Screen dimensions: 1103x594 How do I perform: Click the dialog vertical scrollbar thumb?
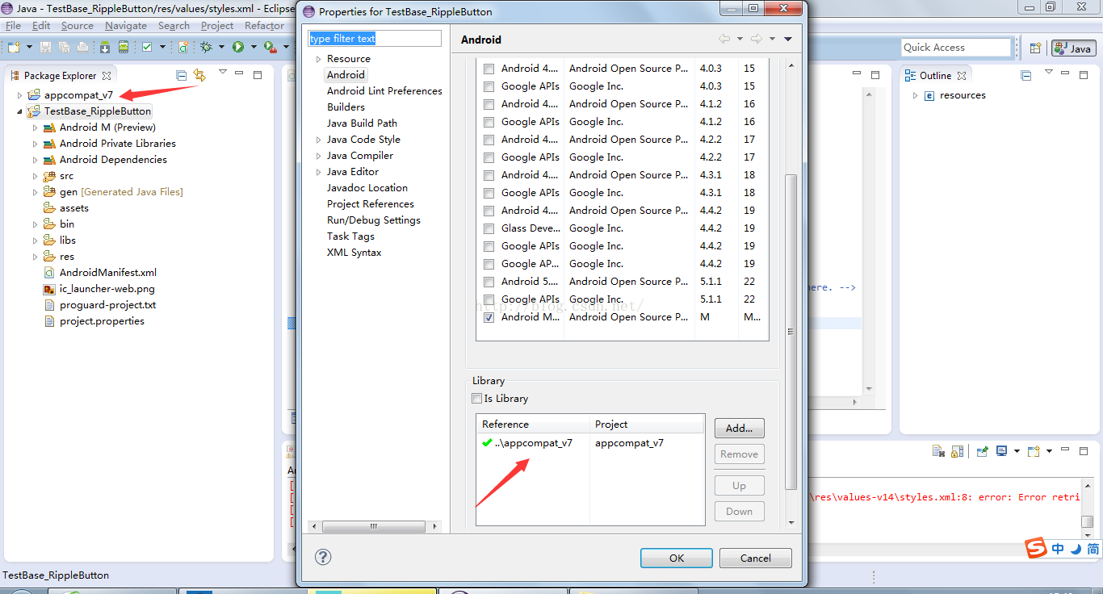791,331
